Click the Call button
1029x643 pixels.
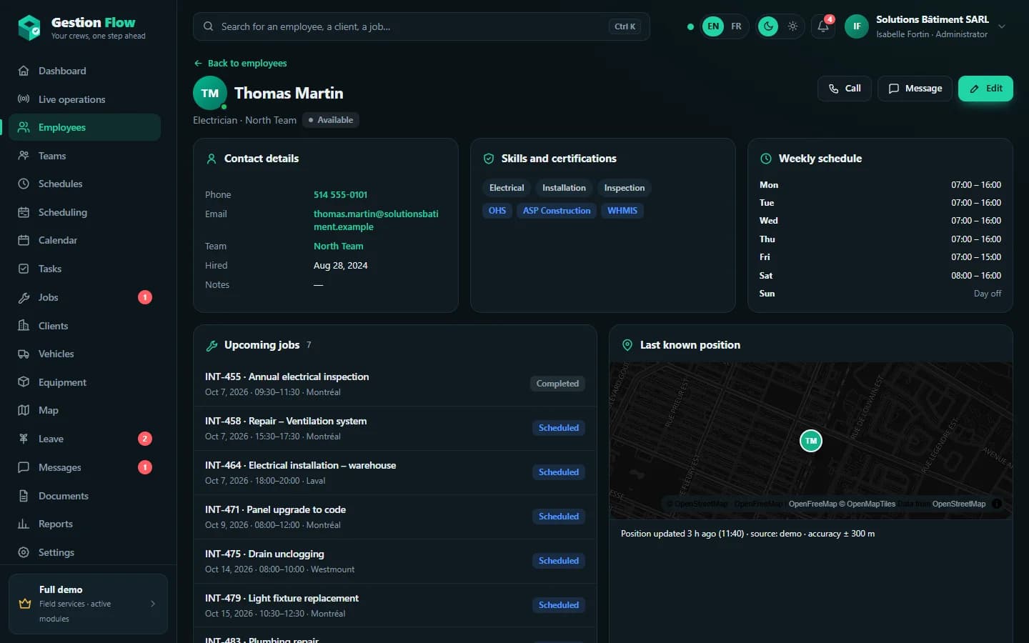coord(844,89)
